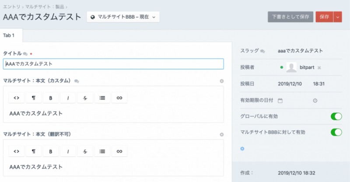Click the blue gear icon below toggles
The width and height of the screenshot is (350, 182).
click(242, 149)
